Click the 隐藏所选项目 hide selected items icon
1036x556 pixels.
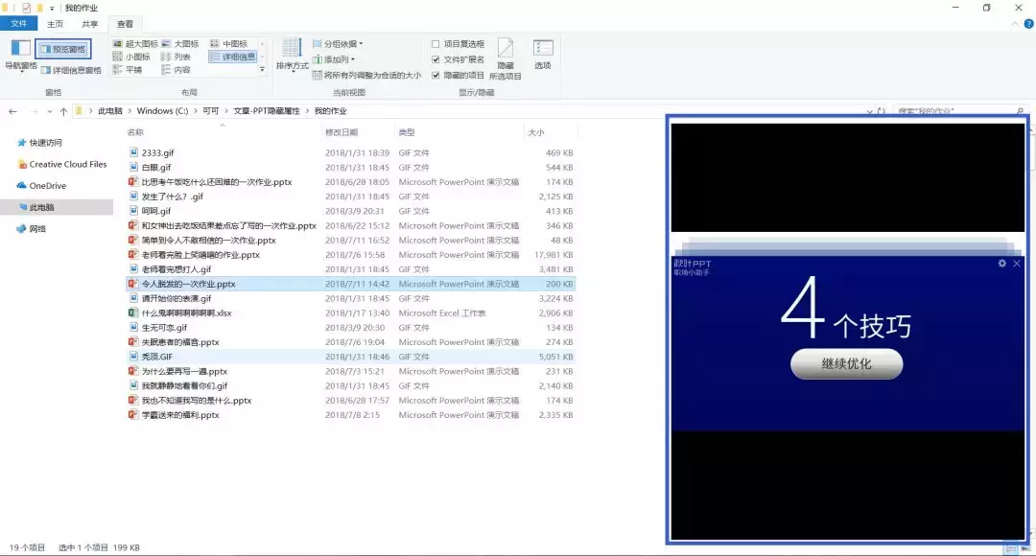click(x=506, y=58)
